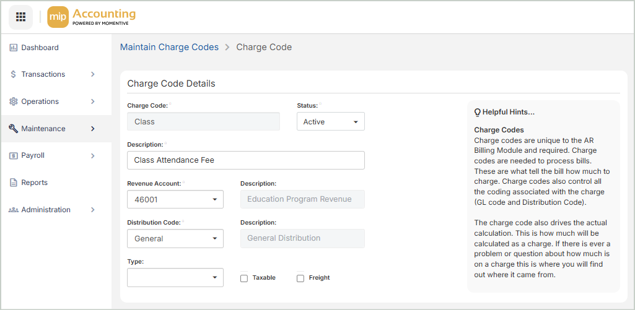
Task: Open the app launcher grid icon
Action: click(x=20, y=17)
